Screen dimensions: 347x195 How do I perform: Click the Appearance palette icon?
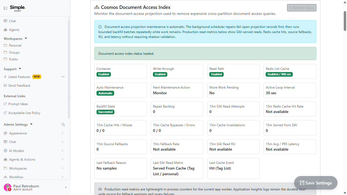pyautogui.click(x=5, y=133)
